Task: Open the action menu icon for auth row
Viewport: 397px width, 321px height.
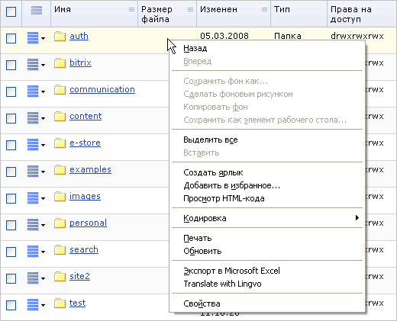Action: coord(36,38)
